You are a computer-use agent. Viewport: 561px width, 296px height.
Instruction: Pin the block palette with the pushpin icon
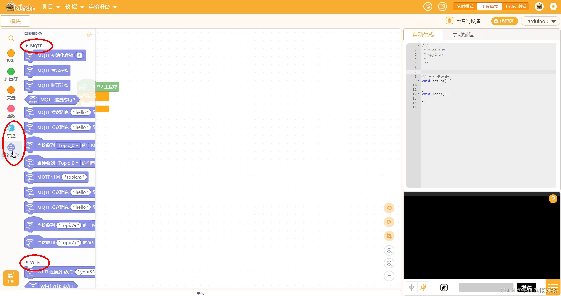click(x=89, y=35)
